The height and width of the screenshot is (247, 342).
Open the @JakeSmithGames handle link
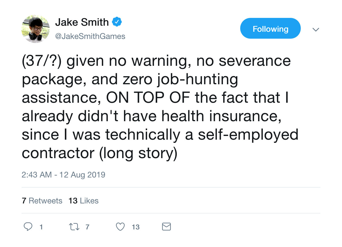90,36
